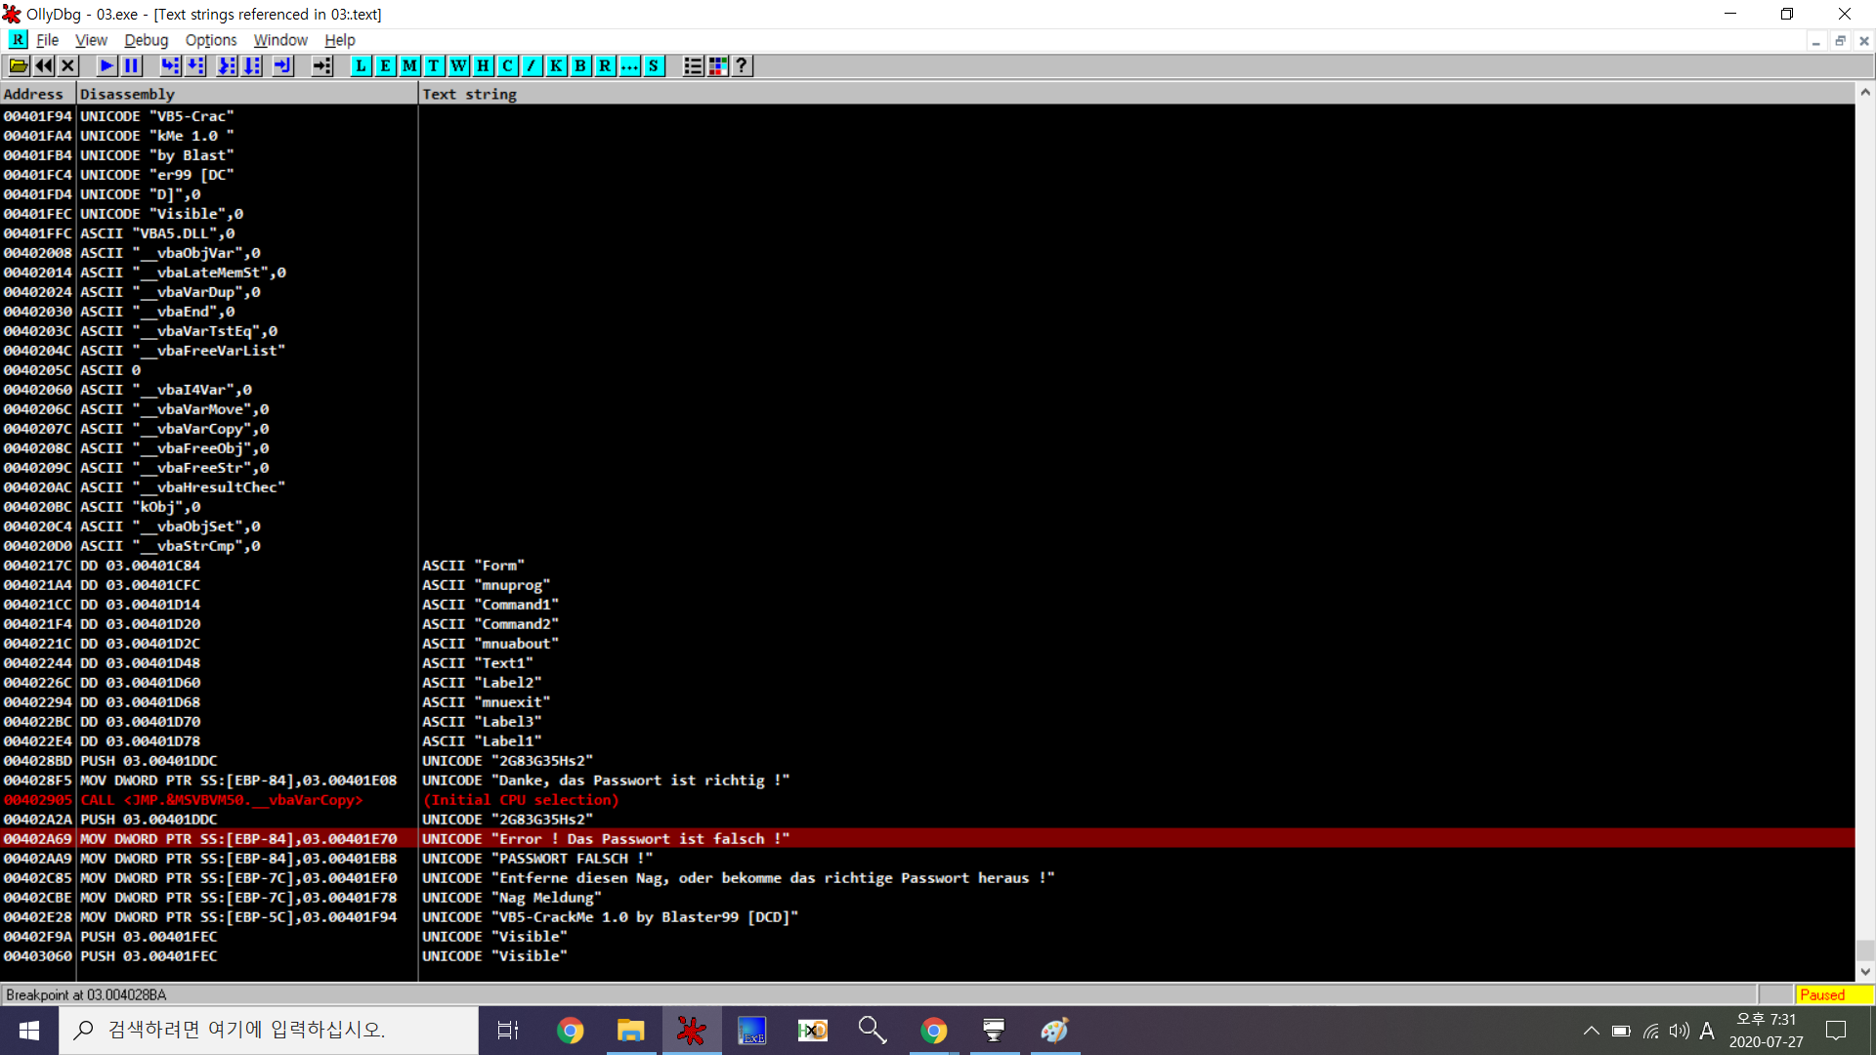Open the Debug menu
Screen dimensions: 1876x1055
click(x=146, y=40)
